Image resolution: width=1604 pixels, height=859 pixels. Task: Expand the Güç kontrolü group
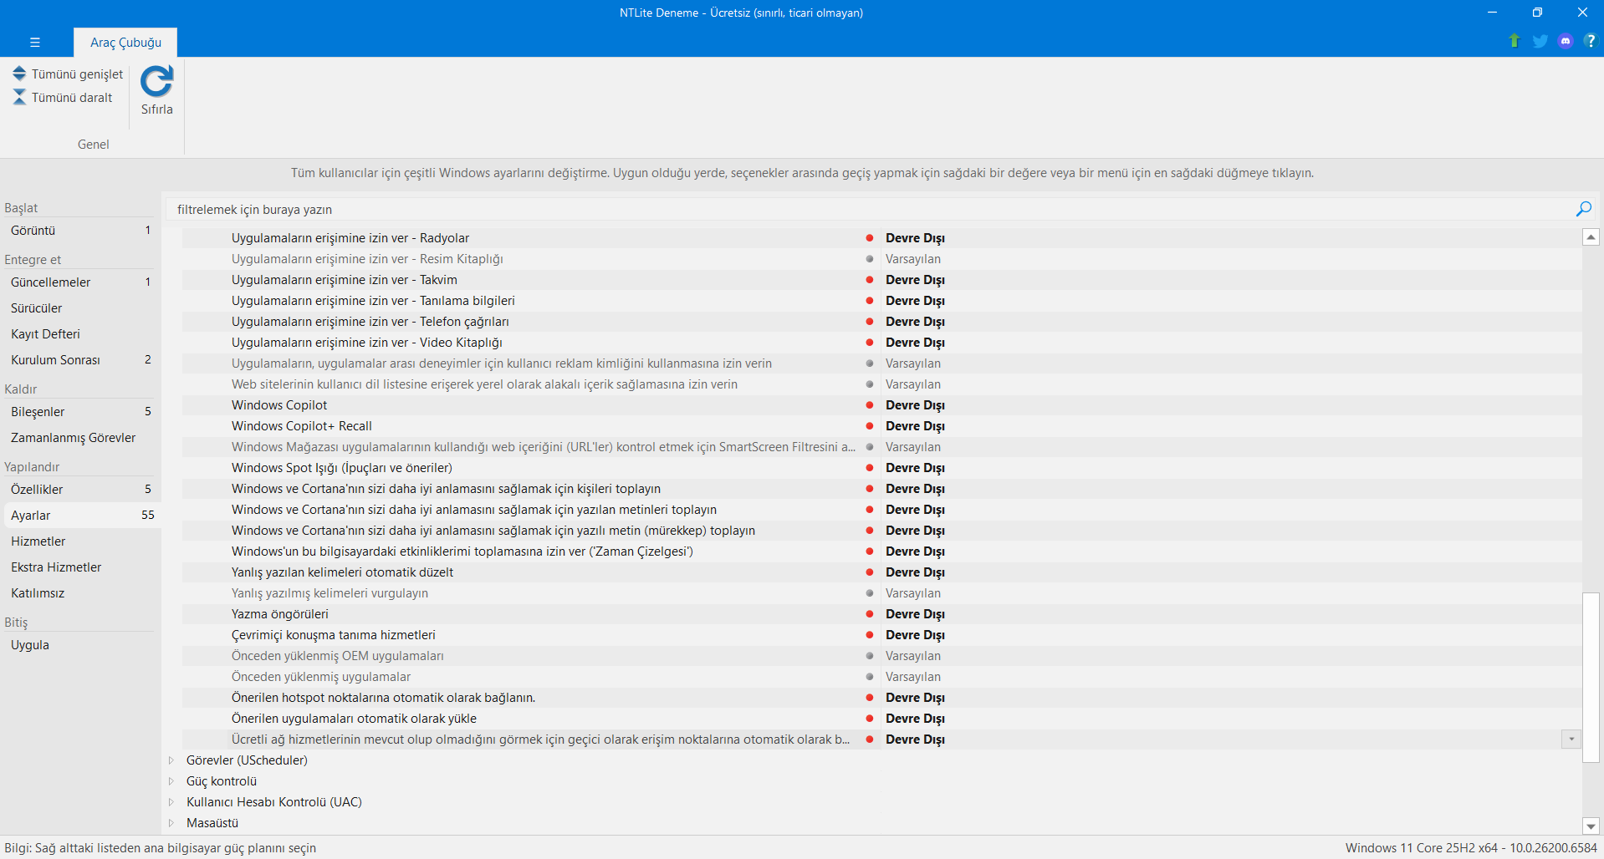[171, 781]
